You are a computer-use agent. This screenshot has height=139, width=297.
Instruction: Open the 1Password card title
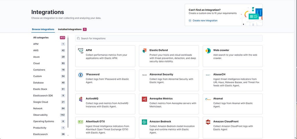(93, 74)
